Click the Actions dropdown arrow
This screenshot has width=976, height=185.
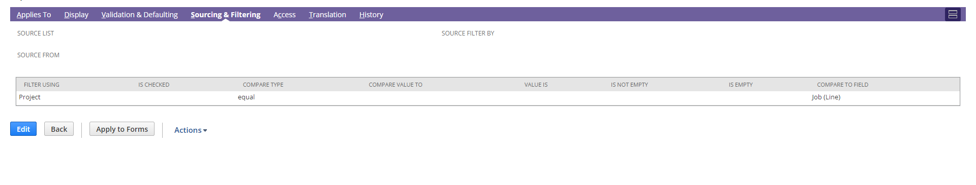(x=205, y=131)
